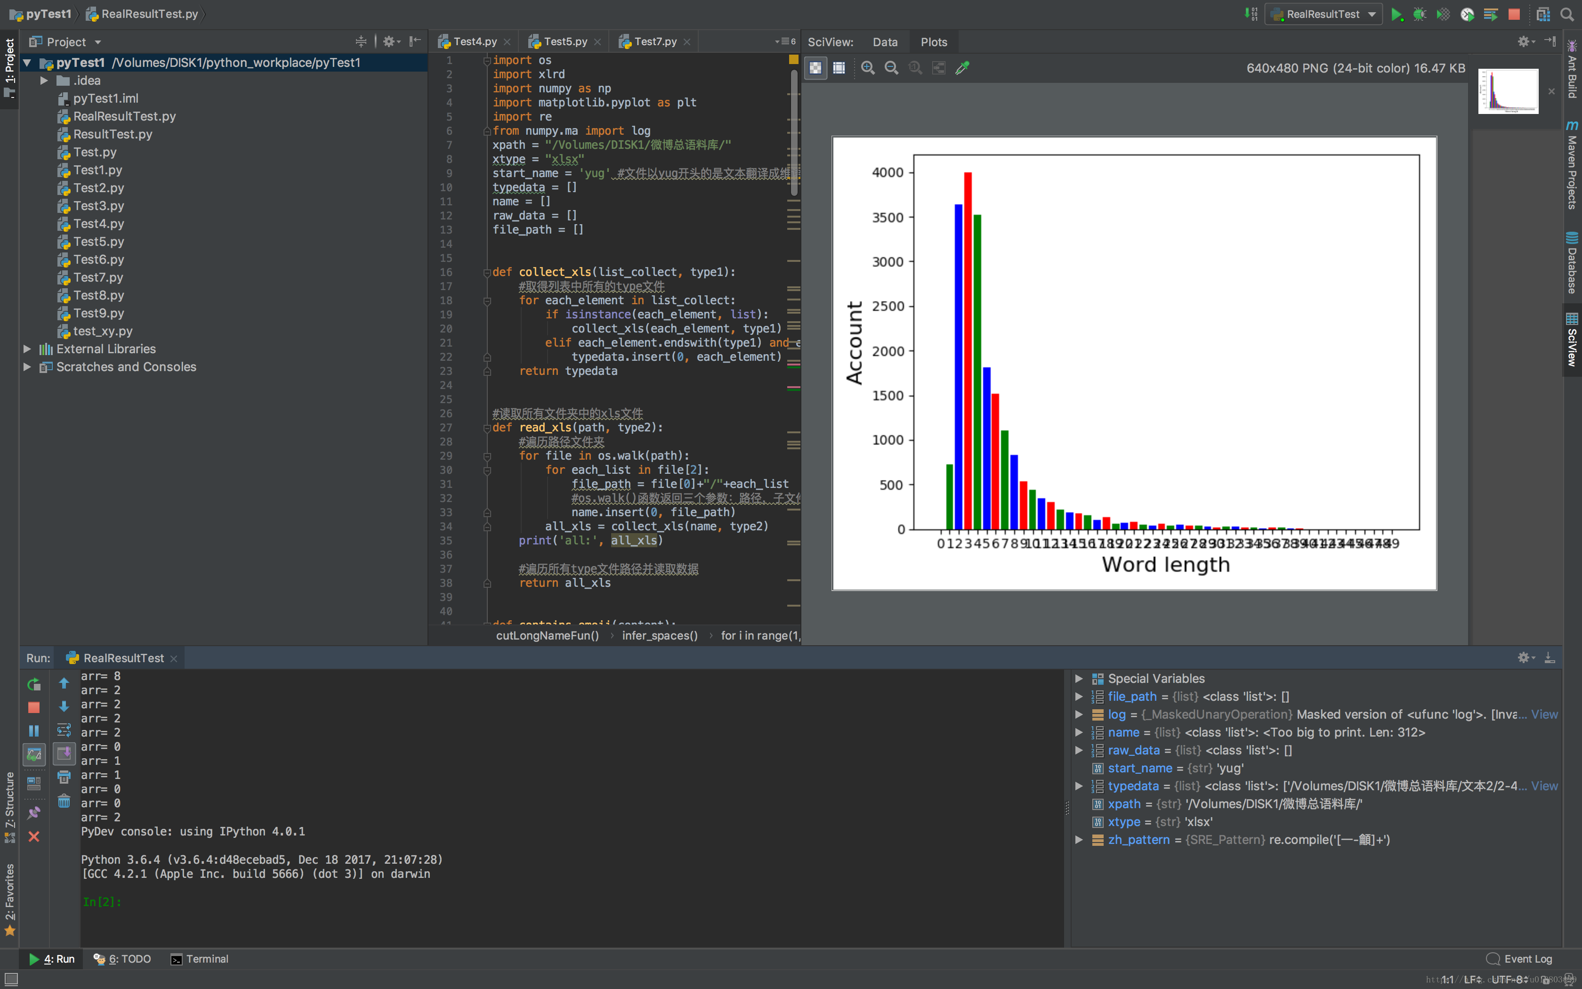1582x989 pixels.
Task: Open the Project view dropdown
Action: point(98,42)
